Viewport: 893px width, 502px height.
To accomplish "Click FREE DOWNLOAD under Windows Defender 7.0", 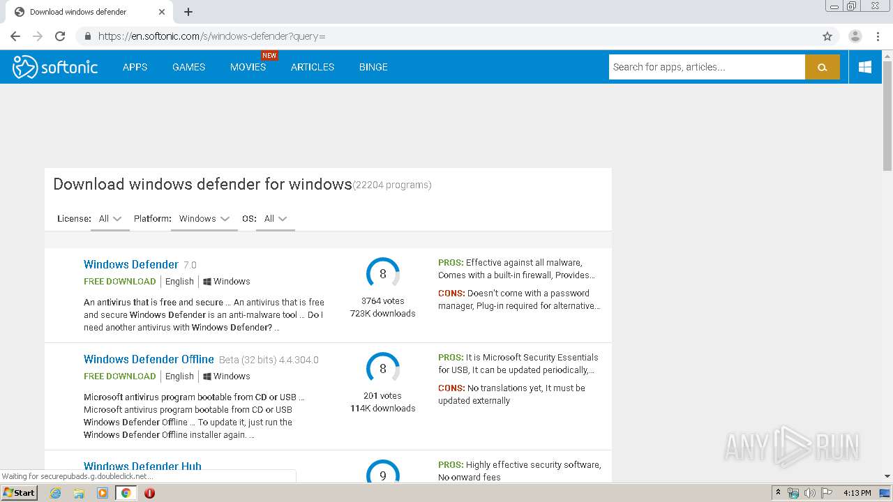I will point(120,281).
